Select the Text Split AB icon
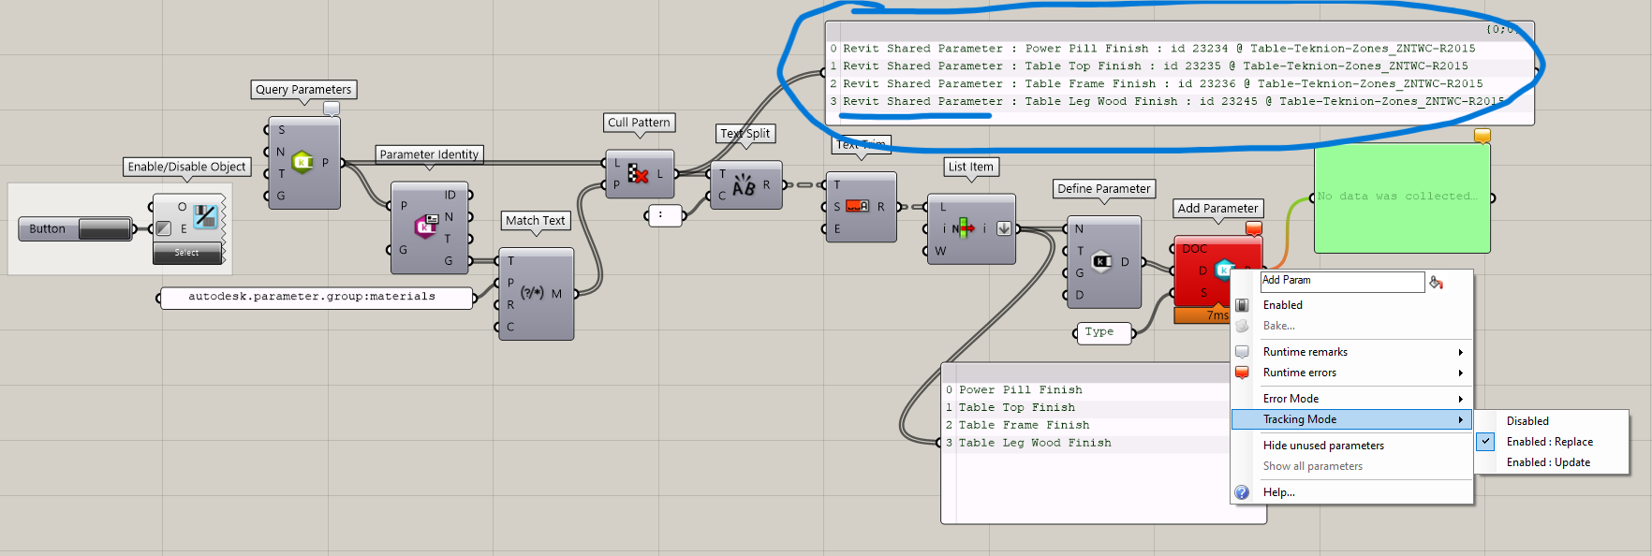Image resolution: width=1652 pixels, height=556 pixels. pos(744,185)
